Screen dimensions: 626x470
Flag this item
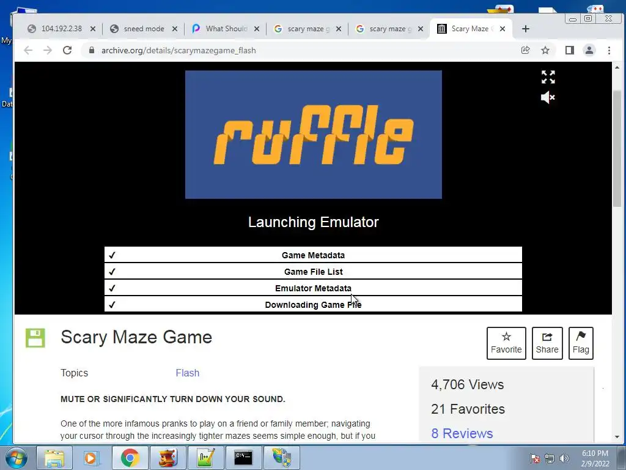click(581, 343)
